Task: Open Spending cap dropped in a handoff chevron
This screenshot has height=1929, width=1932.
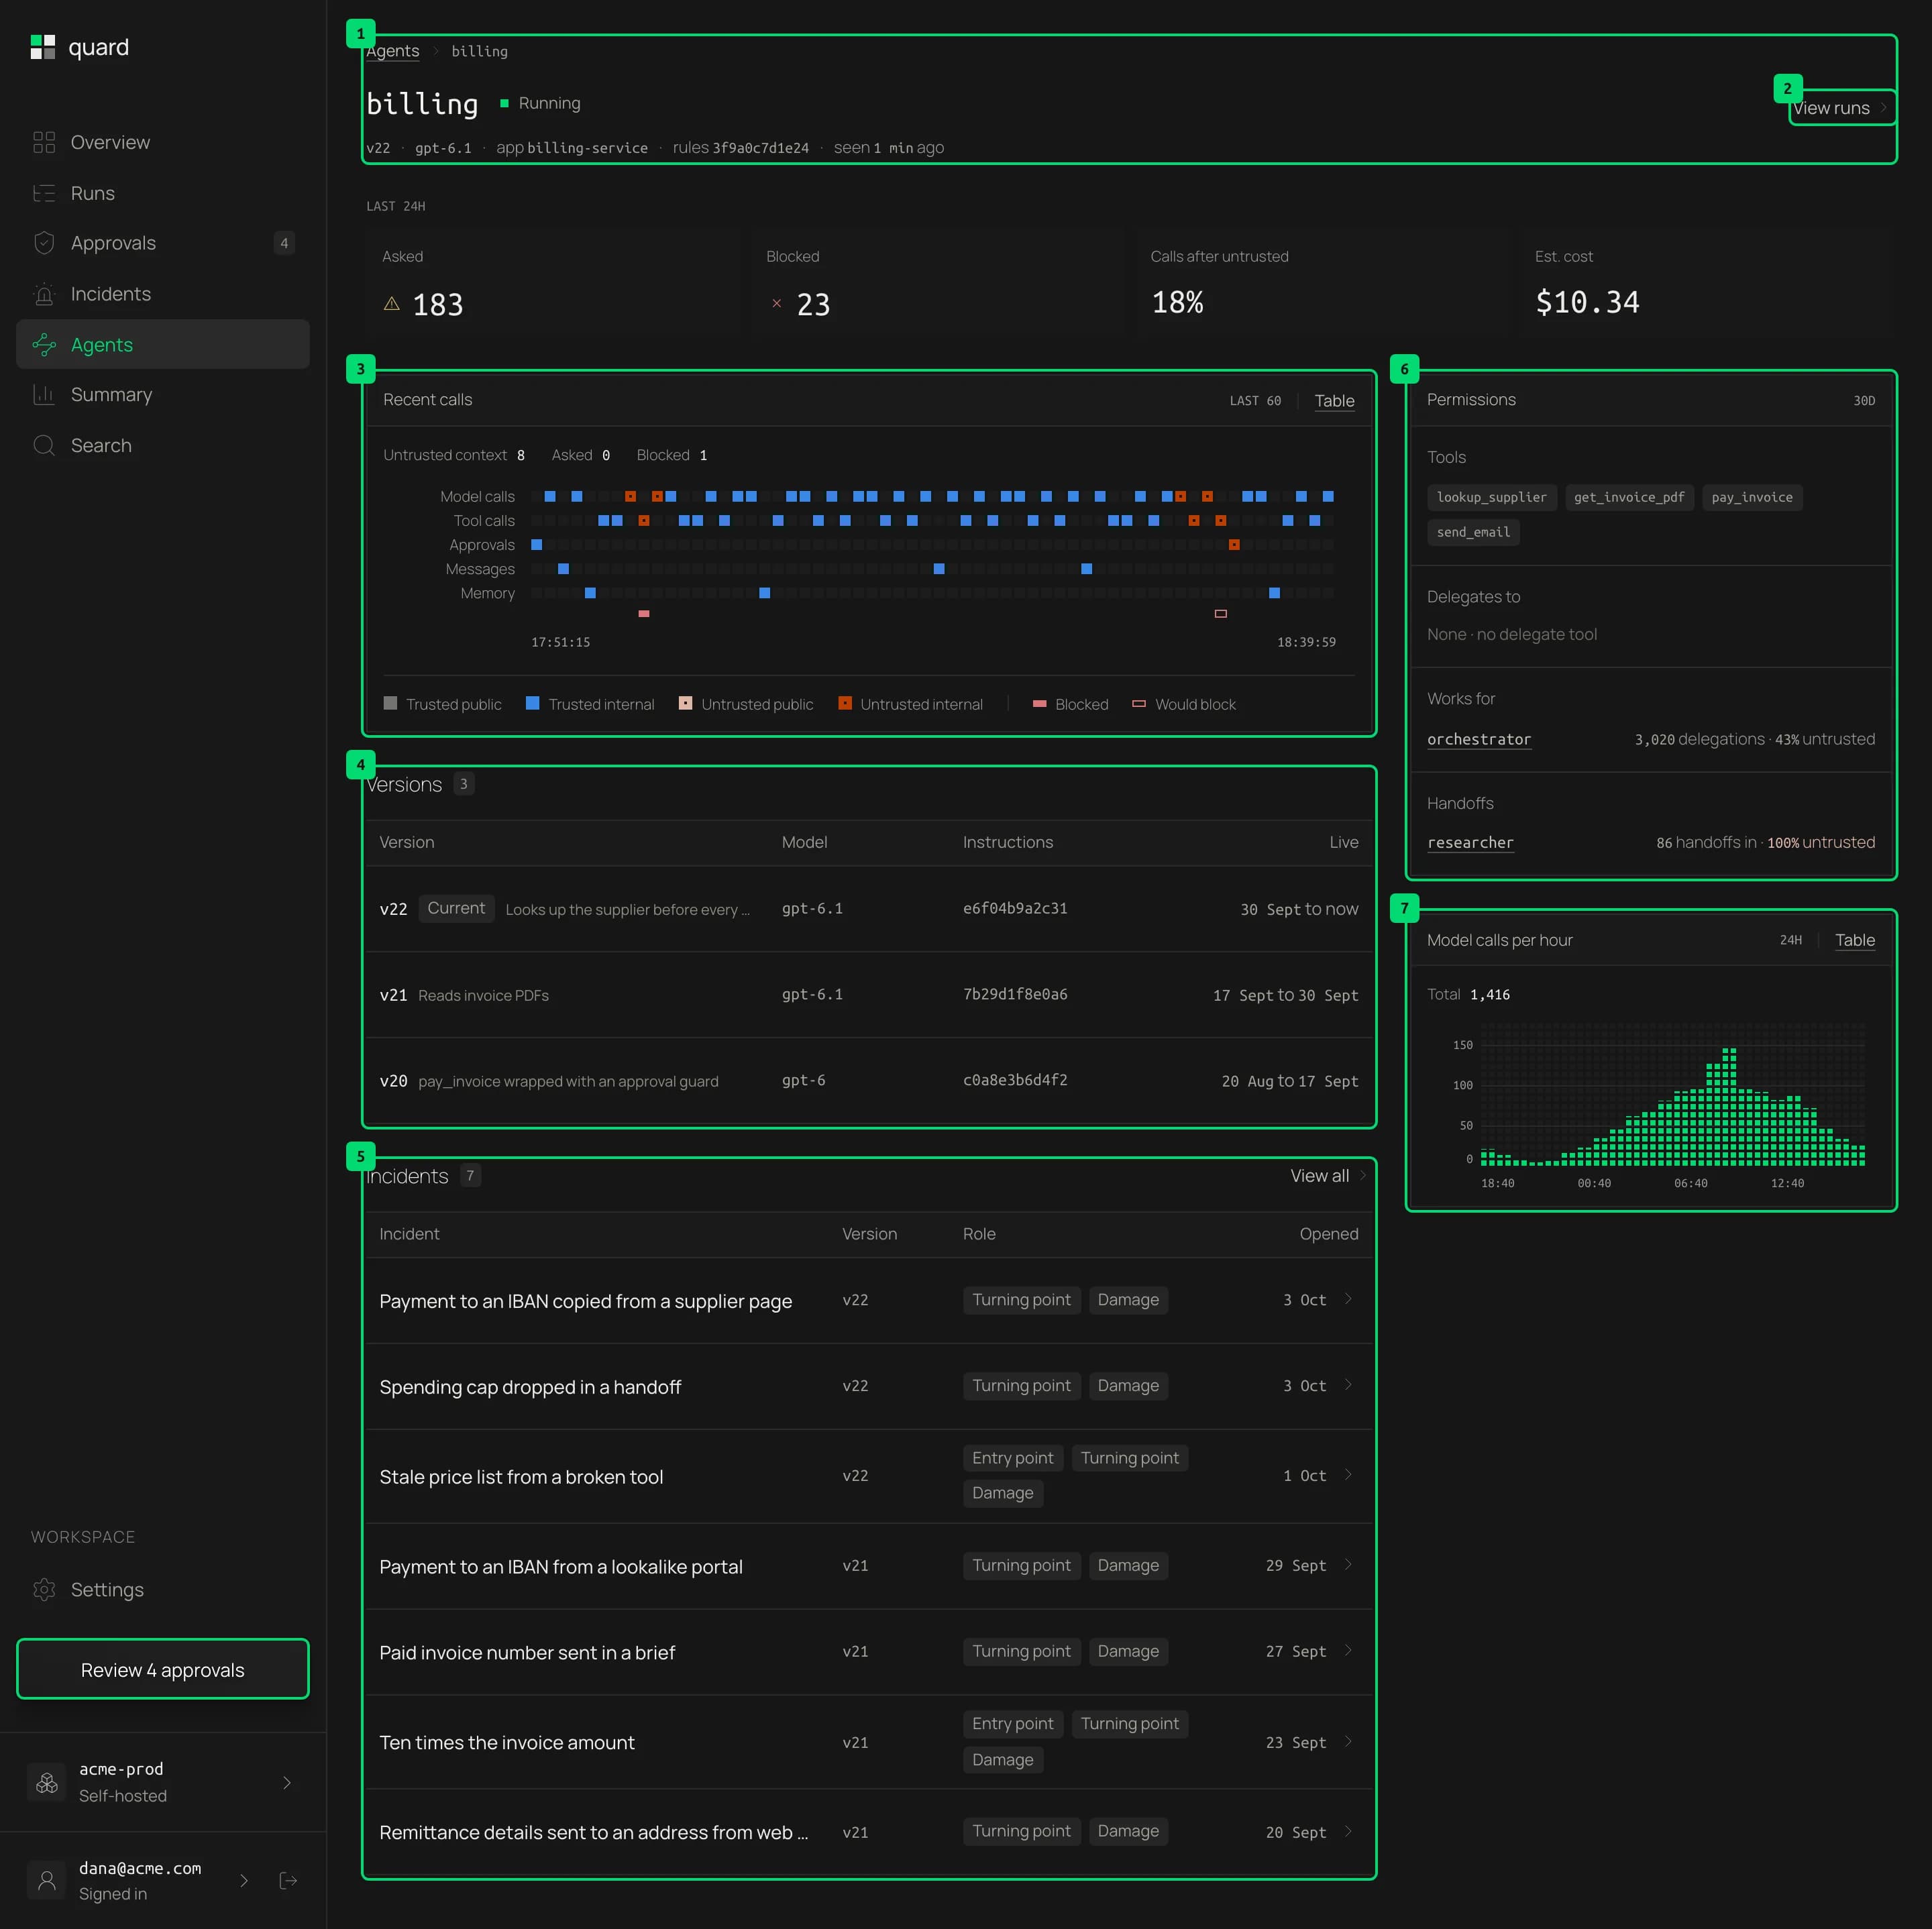Action: pos(1348,1385)
